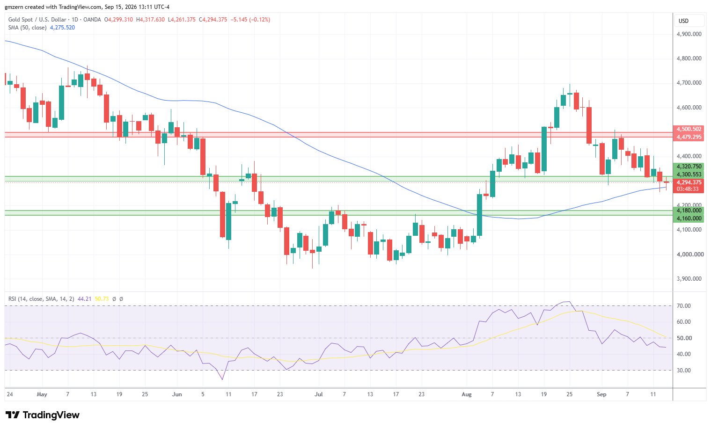Click the close price 'C4,294.375' in the legend
The width and height of the screenshot is (711, 429).
213,20
